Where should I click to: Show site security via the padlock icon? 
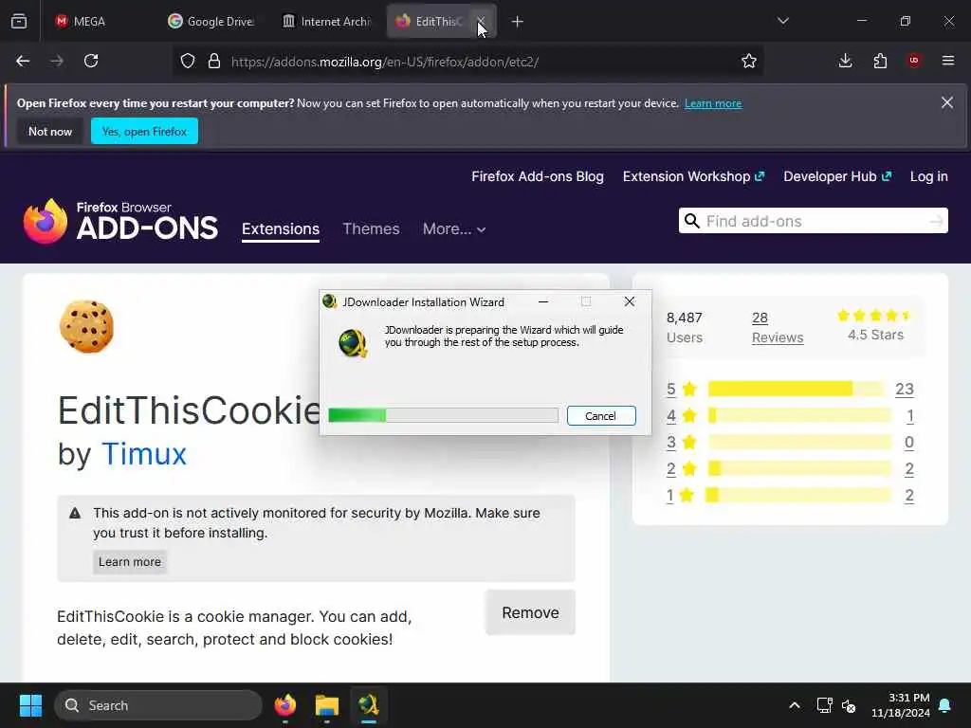click(x=214, y=61)
